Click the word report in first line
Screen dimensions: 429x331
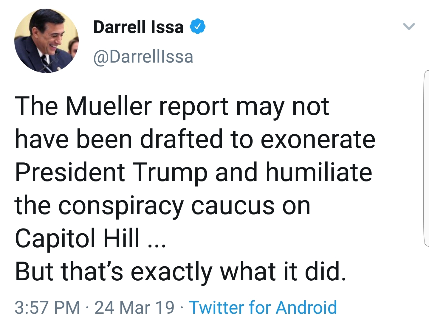(x=194, y=107)
